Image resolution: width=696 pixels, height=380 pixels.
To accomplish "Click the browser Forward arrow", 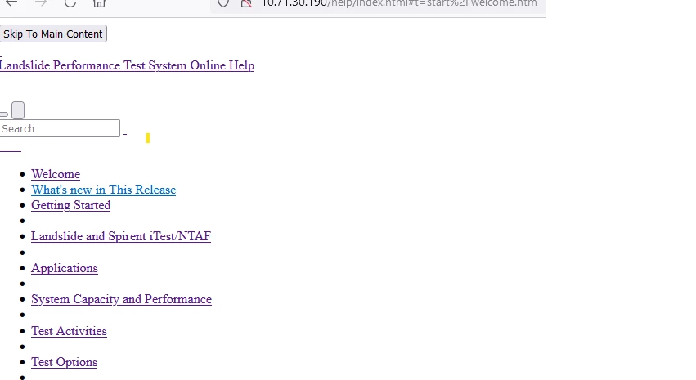I will click(41, 2).
